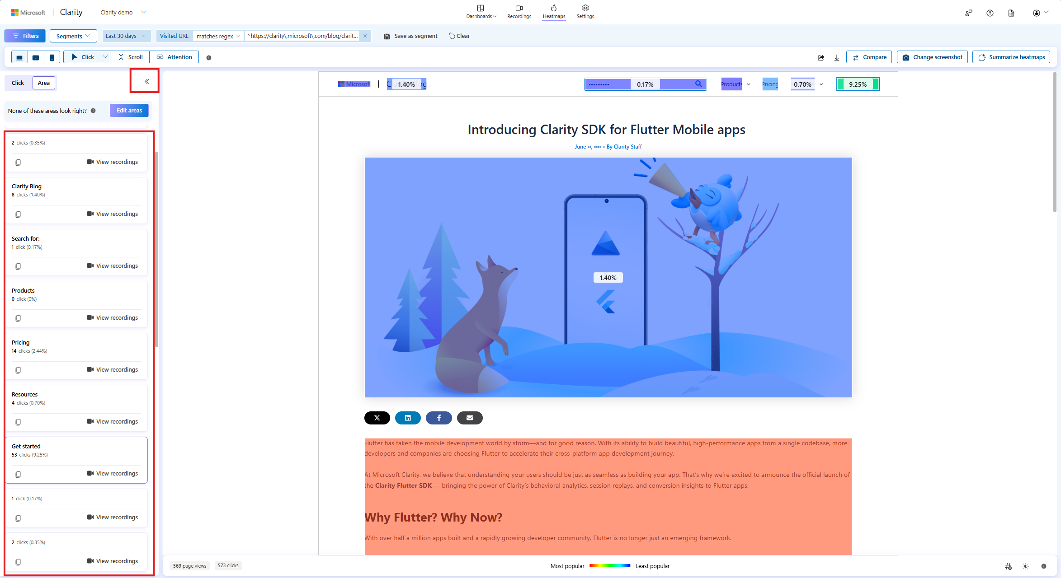Image resolution: width=1061 pixels, height=578 pixels.
Task: Switch to mobile device view
Action: coord(52,57)
